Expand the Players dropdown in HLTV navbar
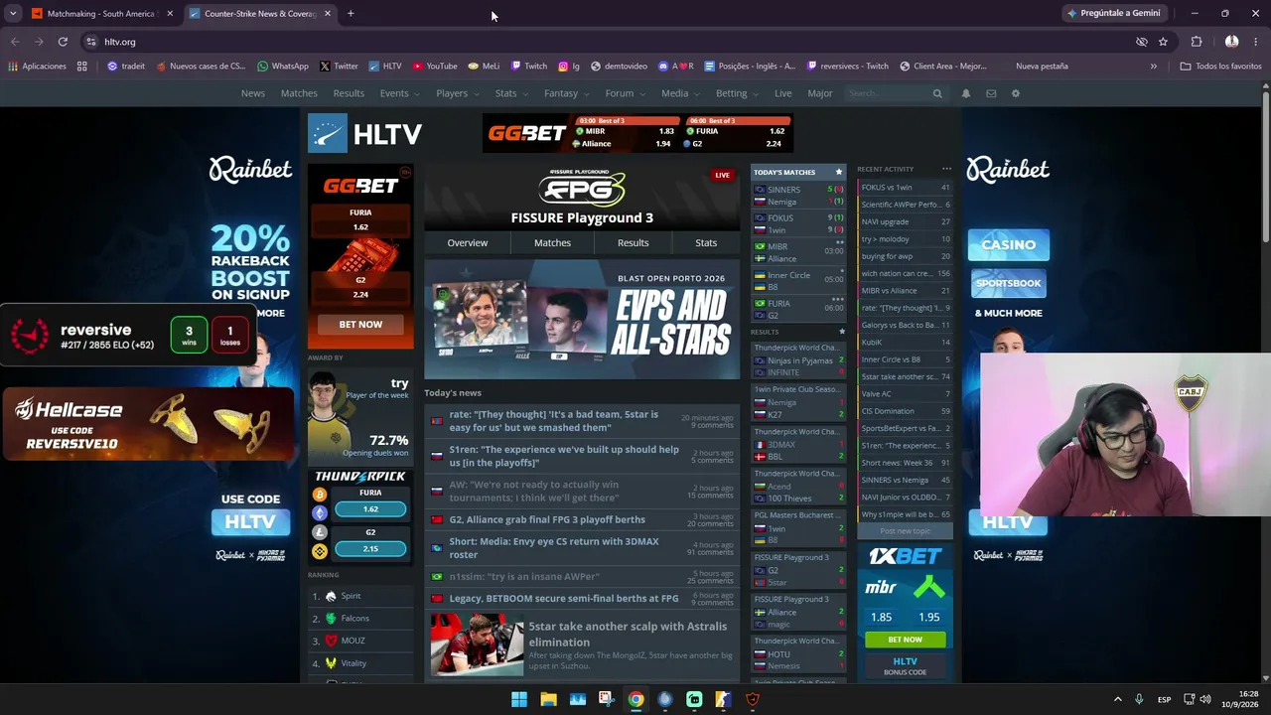 click(x=457, y=93)
